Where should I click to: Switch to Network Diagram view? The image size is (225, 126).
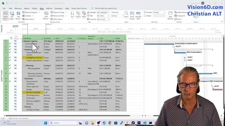point(31,13)
